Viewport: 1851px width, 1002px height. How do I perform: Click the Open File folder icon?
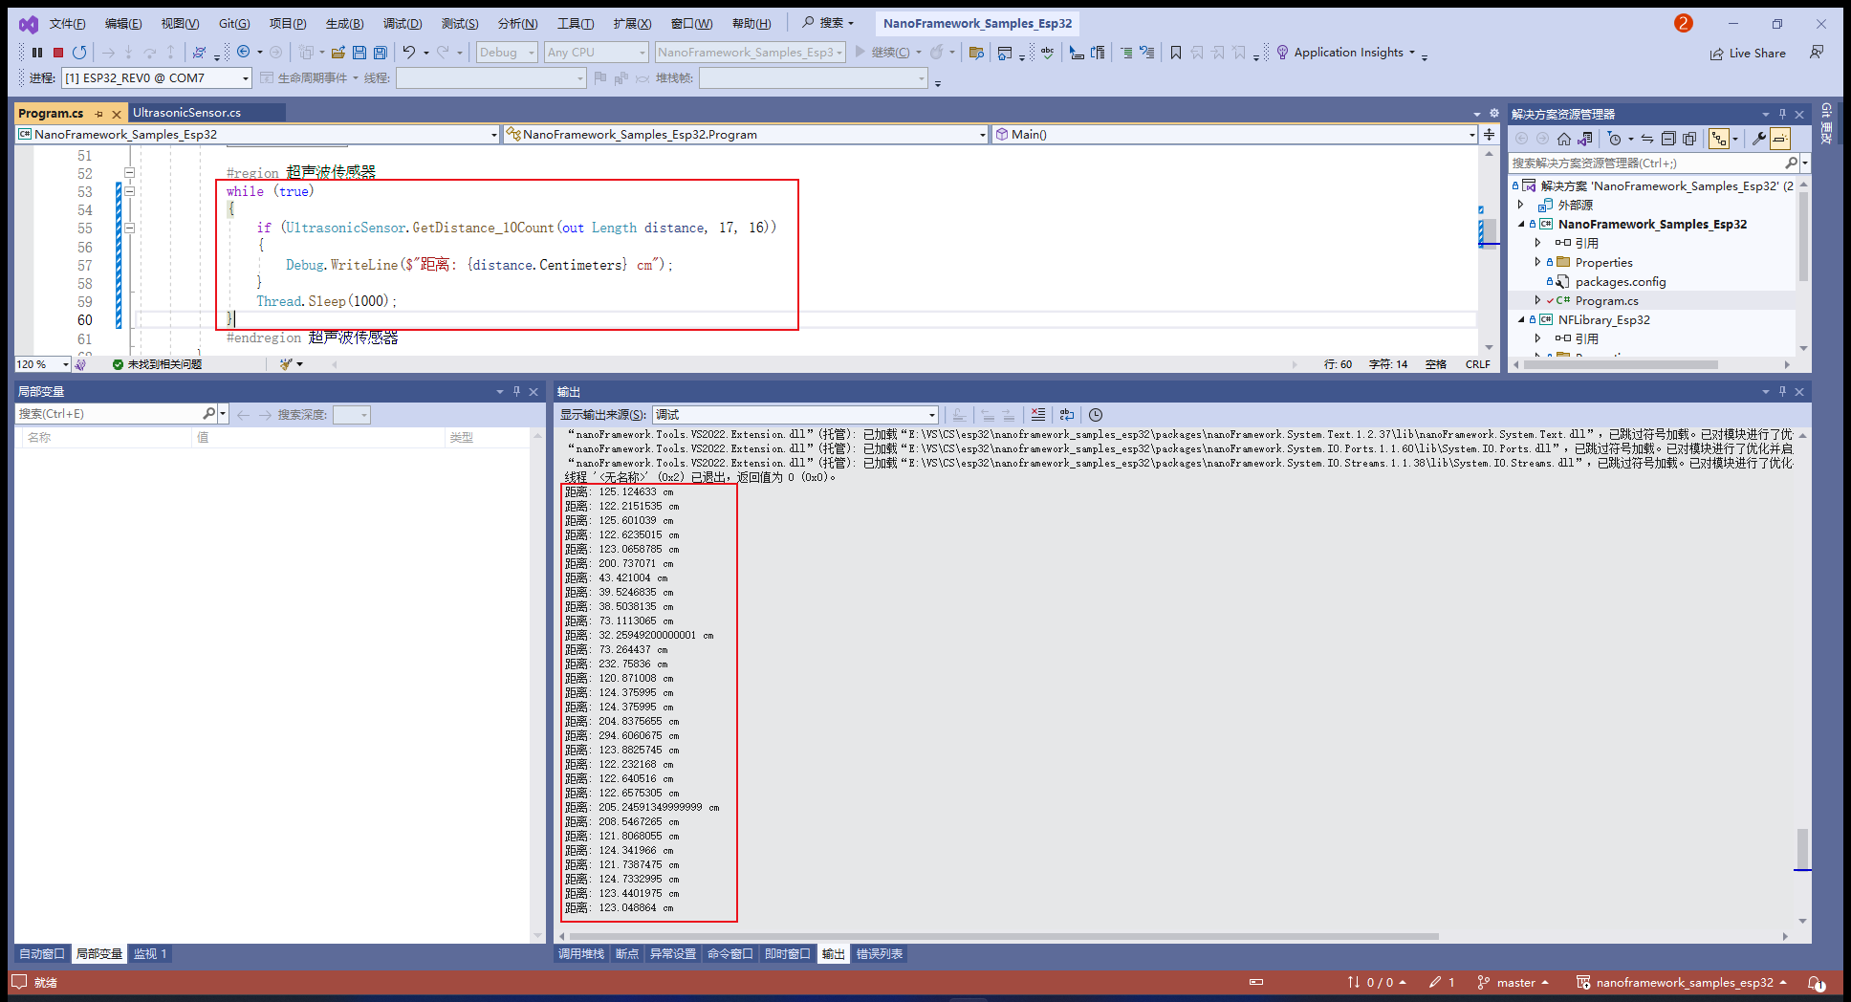[338, 53]
